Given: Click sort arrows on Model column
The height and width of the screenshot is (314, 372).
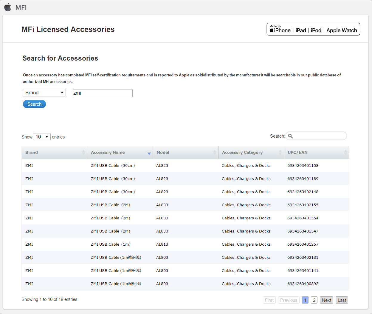Looking at the screenshot, I should [x=215, y=153].
